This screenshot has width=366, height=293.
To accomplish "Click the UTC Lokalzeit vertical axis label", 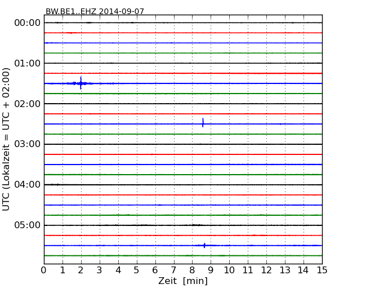I will (6, 139).
